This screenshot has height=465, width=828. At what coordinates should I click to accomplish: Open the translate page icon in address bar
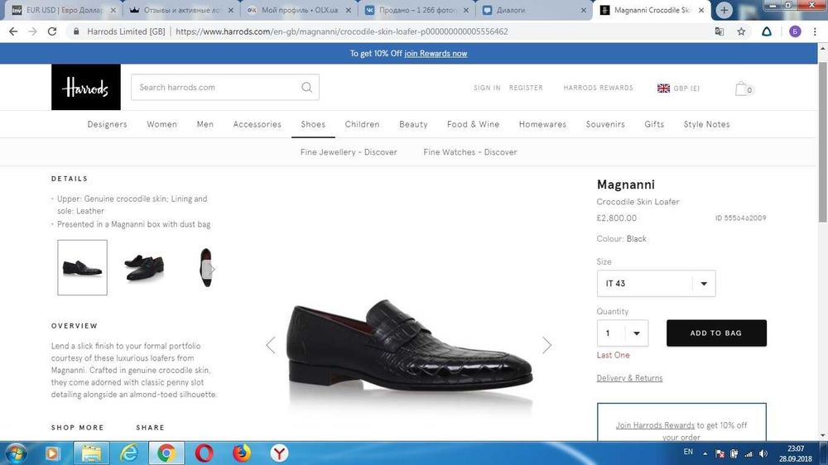pyautogui.click(x=720, y=31)
